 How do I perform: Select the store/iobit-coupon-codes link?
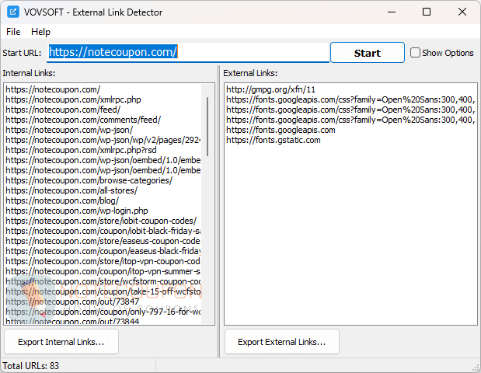101,221
